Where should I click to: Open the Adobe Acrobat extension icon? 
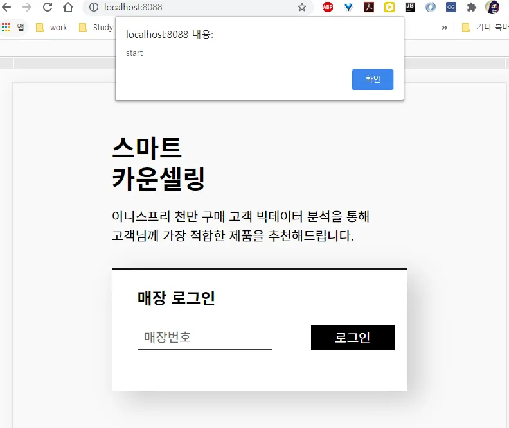tap(369, 7)
